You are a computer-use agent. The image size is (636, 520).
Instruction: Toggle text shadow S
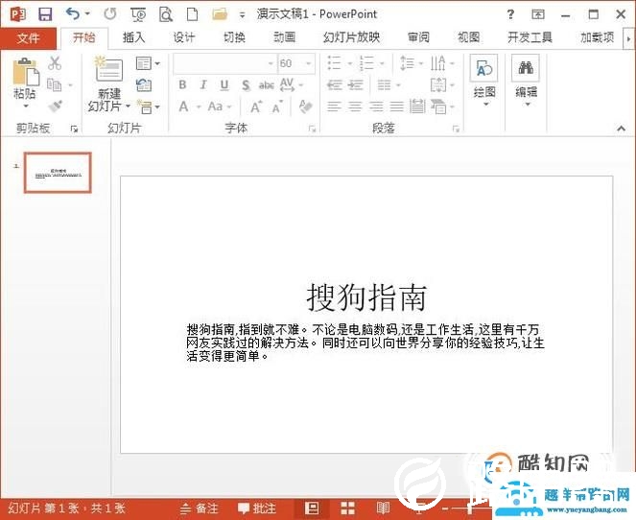(246, 85)
